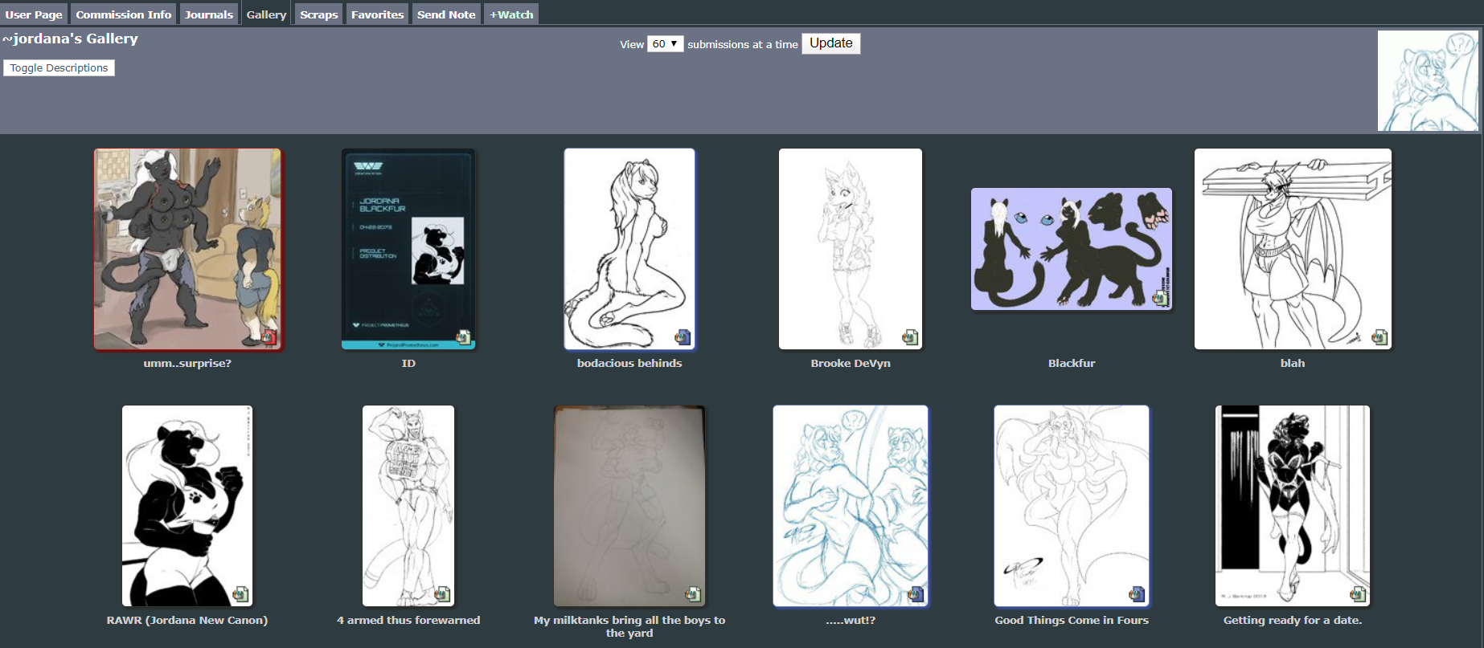Click the 'ID' title link
The width and height of the screenshot is (1484, 648).
coord(408,364)
